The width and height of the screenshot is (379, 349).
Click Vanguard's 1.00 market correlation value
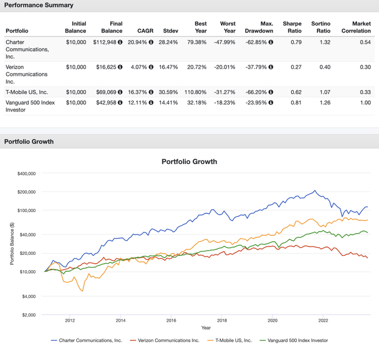365,103
